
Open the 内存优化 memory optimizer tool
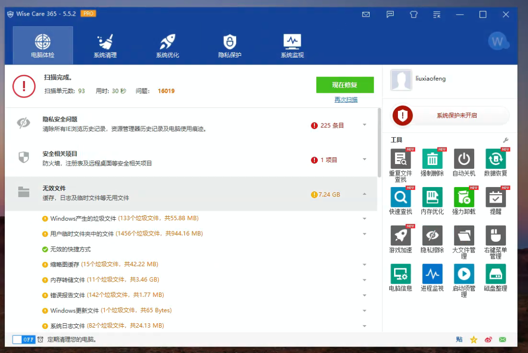(x=432, y=201)
